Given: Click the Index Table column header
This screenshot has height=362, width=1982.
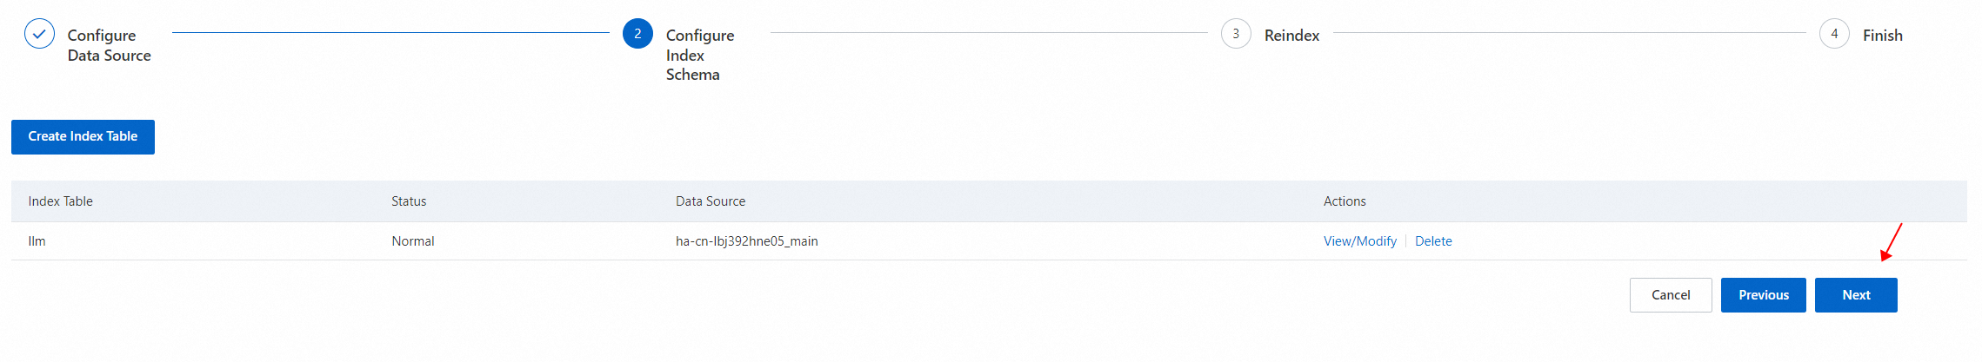Looking at the screenshot, I should (x=60, y=201).
